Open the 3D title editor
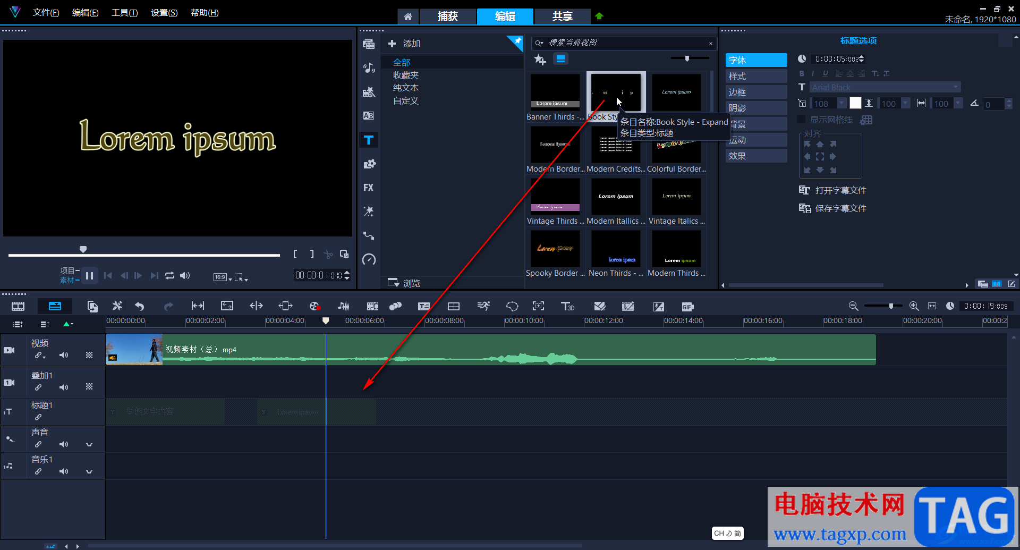Viewport: 1020px width, 550px height. coord(567,306)
